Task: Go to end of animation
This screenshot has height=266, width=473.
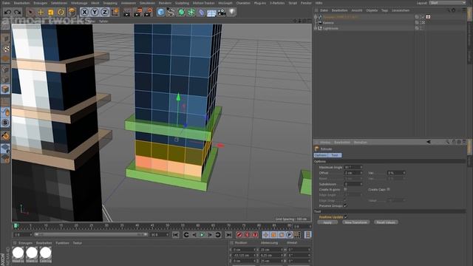Action: click(x=228, y=235)
